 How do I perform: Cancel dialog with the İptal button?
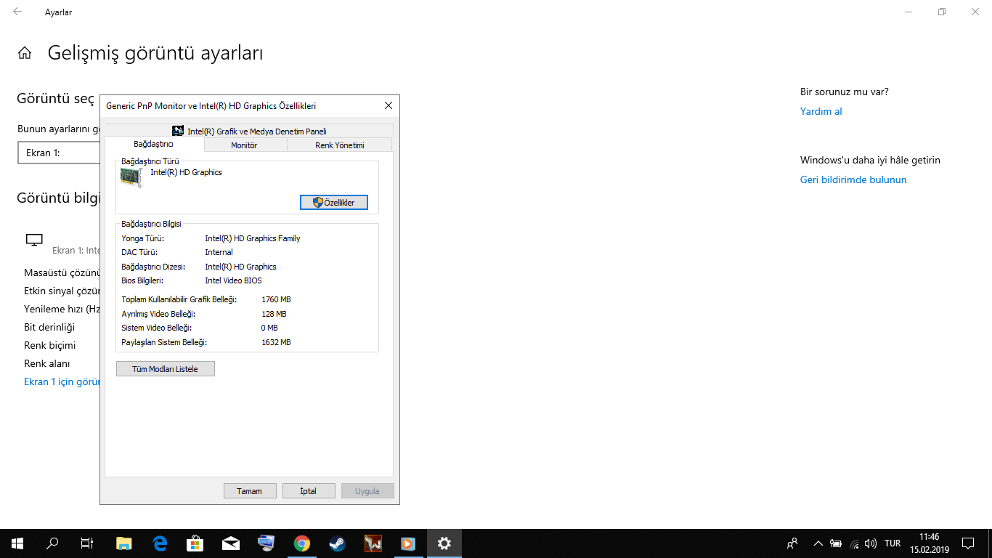(309, 491)
